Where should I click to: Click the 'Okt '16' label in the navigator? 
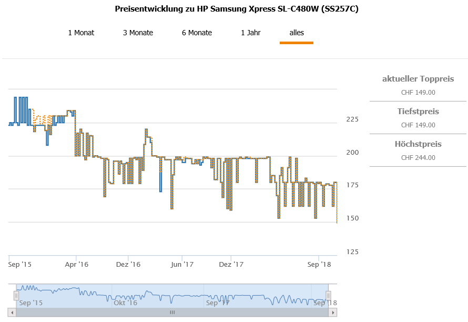pyautogui.click(x=125, y=303)
